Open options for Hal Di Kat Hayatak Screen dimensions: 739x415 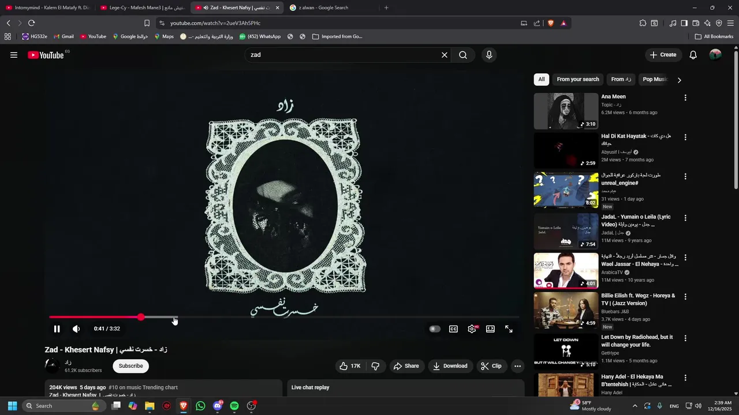685,138
